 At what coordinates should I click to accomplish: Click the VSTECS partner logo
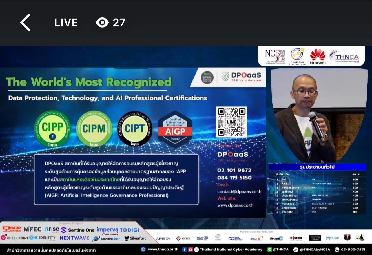click(x=183, y=238)
